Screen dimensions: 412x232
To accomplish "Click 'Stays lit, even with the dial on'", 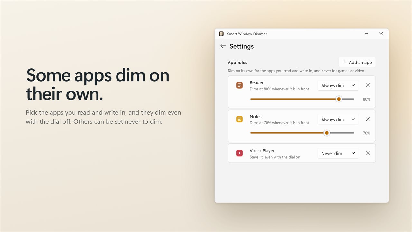I will tap(275, 157).
